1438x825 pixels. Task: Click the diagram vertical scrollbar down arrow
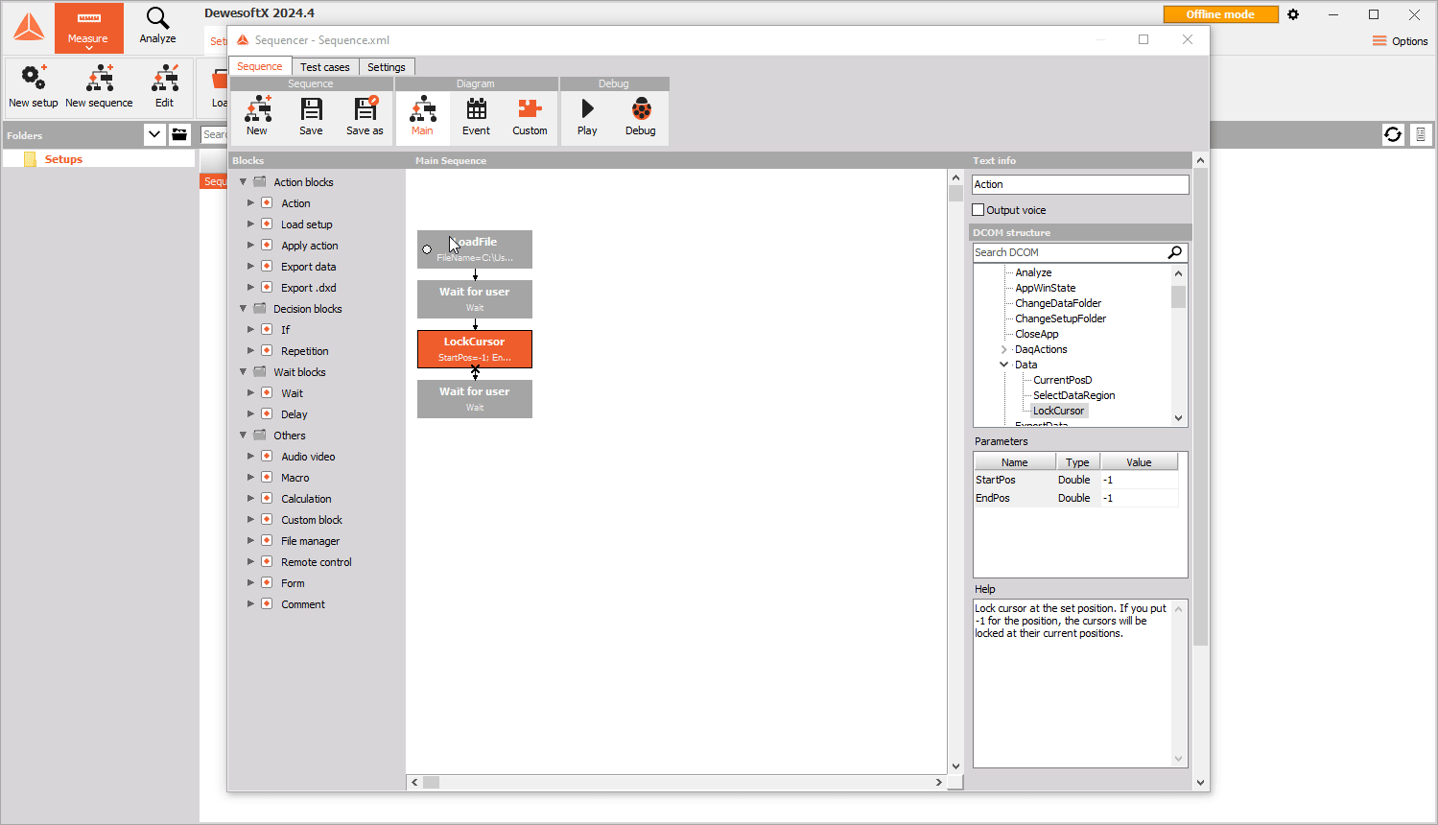[x=955, y=766]
